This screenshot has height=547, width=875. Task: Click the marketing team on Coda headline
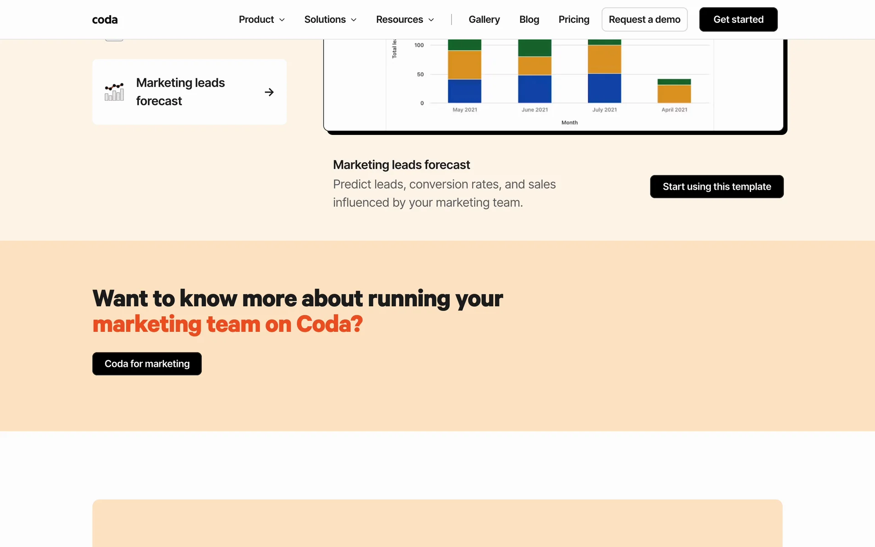pos(227,324)
